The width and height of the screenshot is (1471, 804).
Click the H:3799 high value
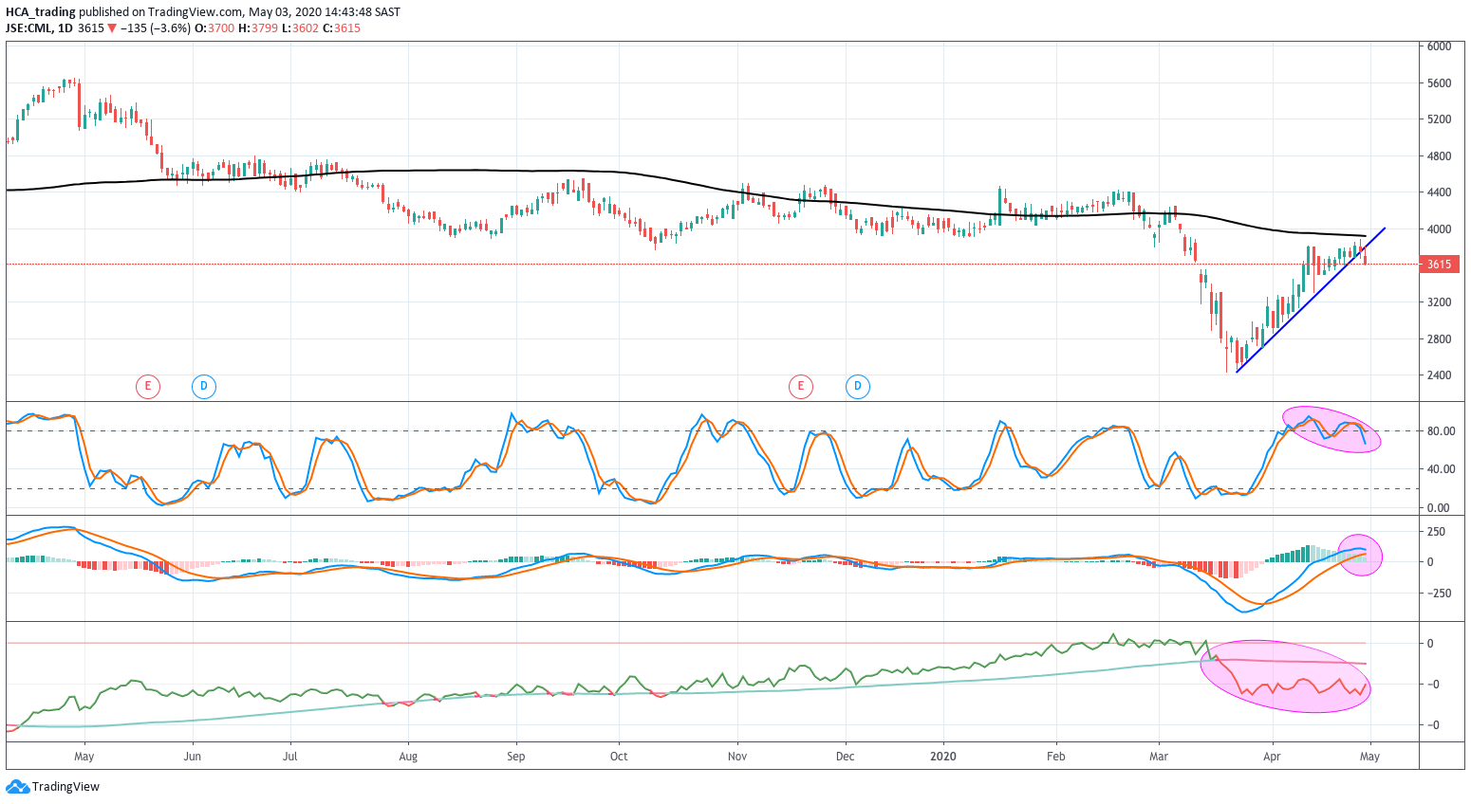(258, 27)
